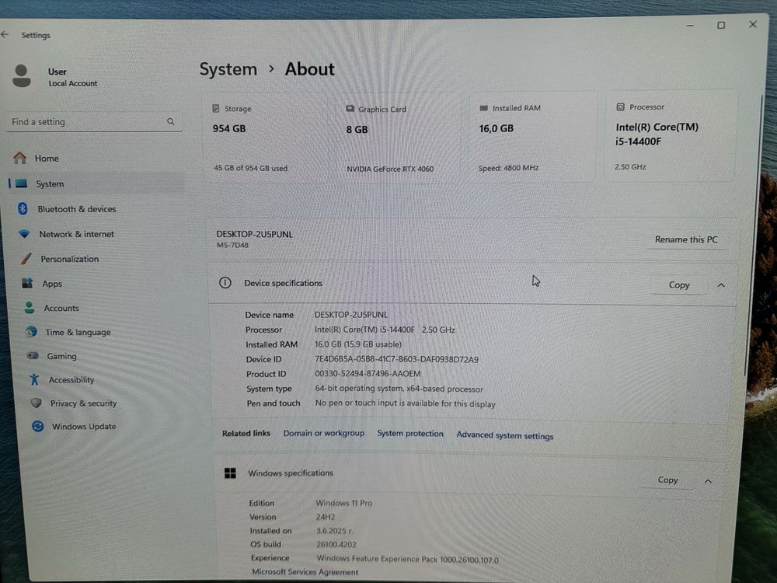The width and height of the screenshot is (777, 583).
Task: Focus the Find a setting search box
Action: (94, 122)
